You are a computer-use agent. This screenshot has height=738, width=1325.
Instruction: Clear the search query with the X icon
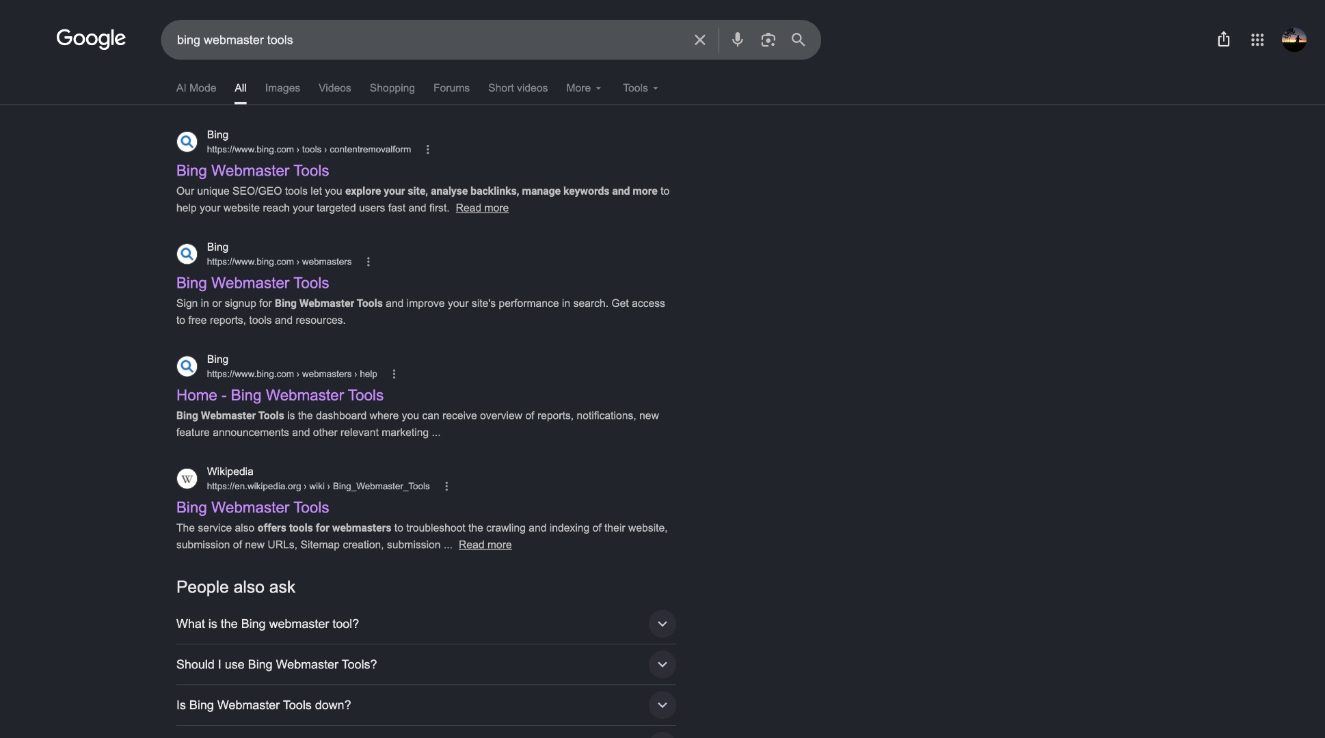coord(699,40)
